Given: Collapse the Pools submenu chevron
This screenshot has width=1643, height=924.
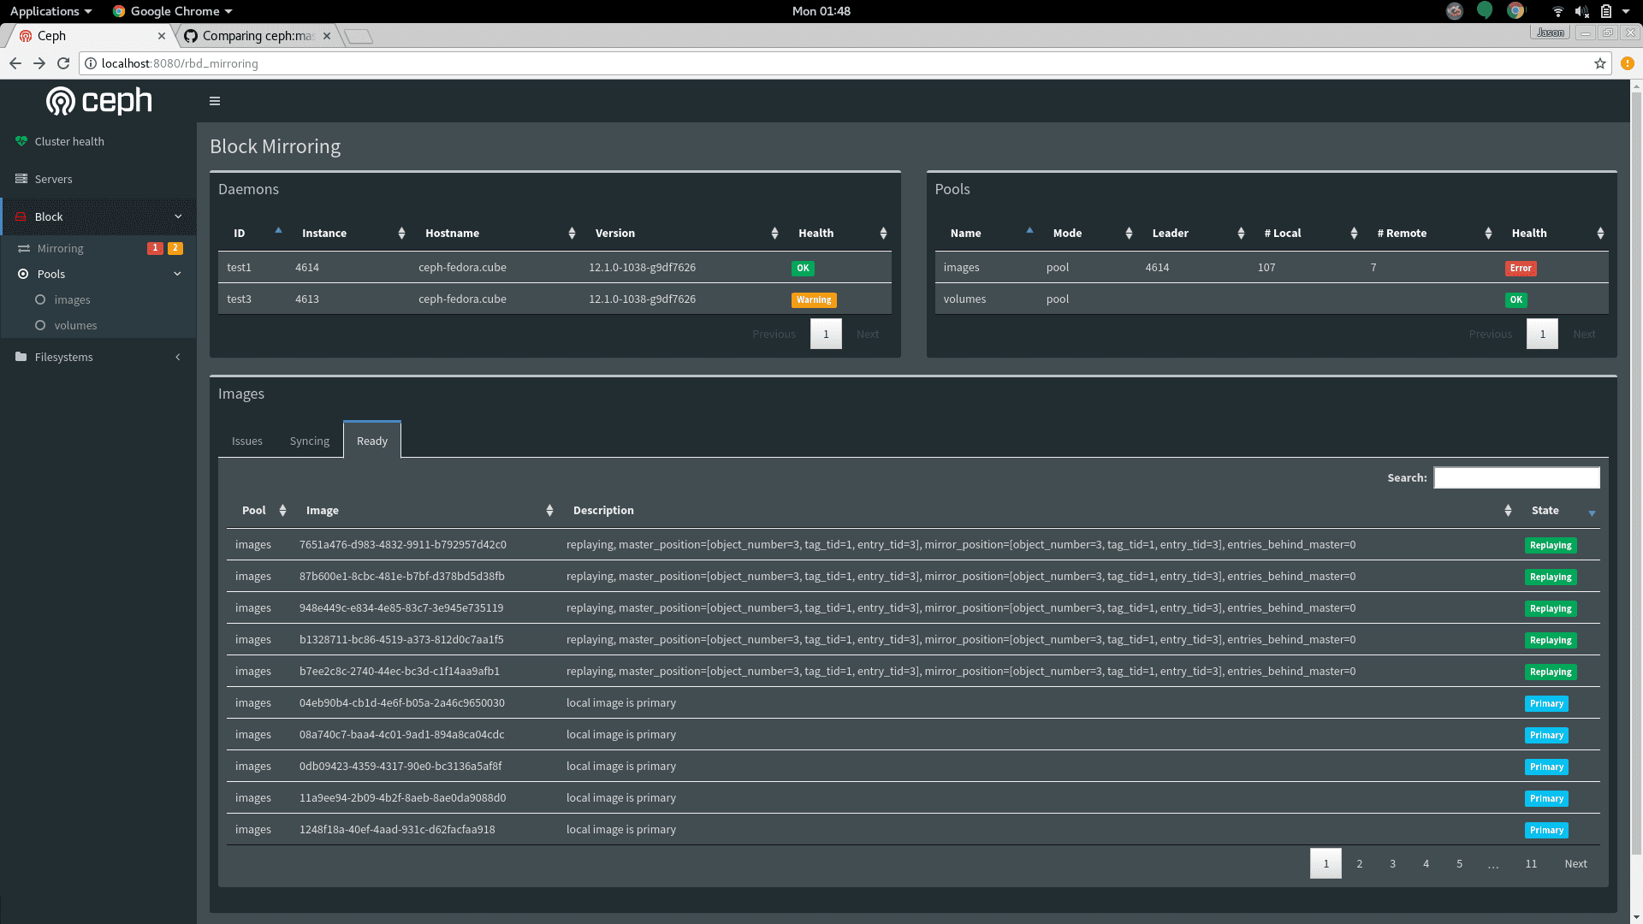Looking at the screenshot, I should pos(178,274).
